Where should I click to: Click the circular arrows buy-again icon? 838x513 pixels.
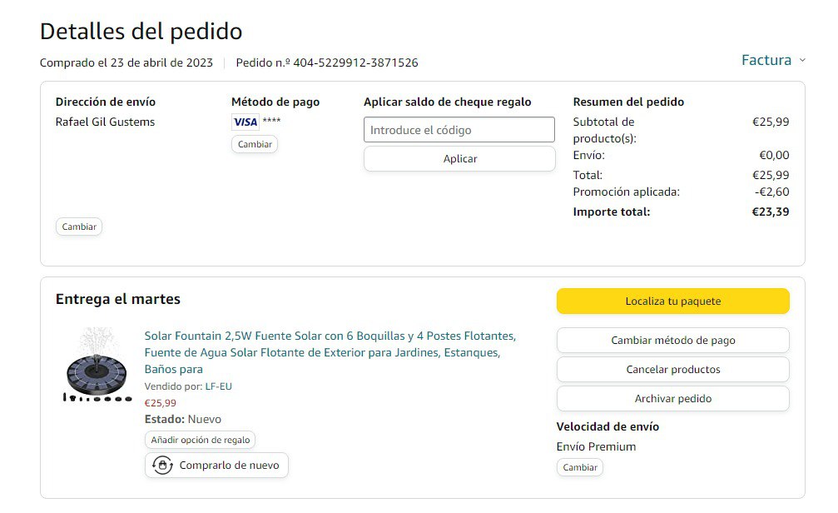pos(162,466)
